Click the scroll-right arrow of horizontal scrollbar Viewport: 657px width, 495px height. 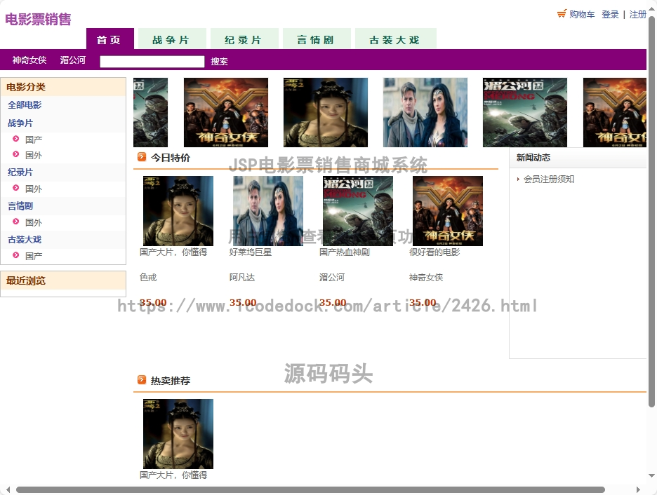tap(638, 489)
